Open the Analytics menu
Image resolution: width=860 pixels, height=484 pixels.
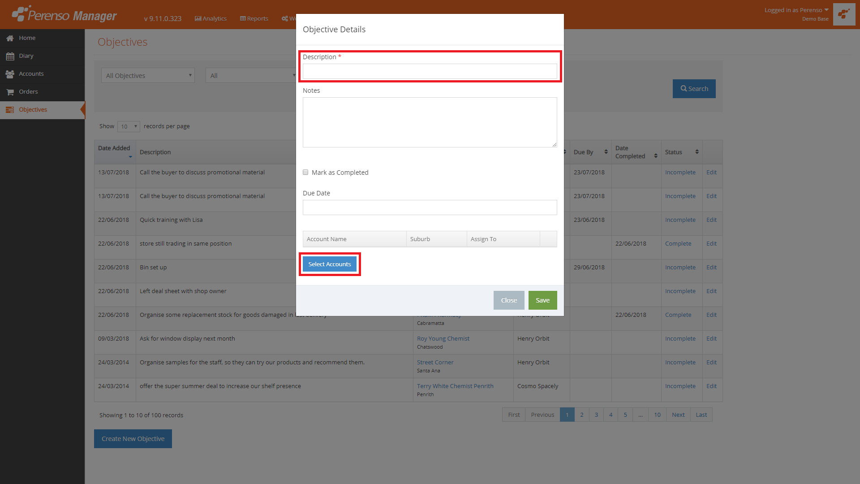(x=211, y=18)
